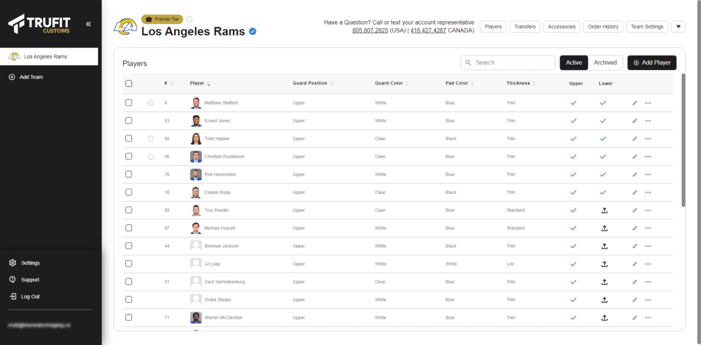The width and height of the screenshot is (701, 345).
Task: Upload lower scan for Brennan Jackson
Action: coord(605,246)
